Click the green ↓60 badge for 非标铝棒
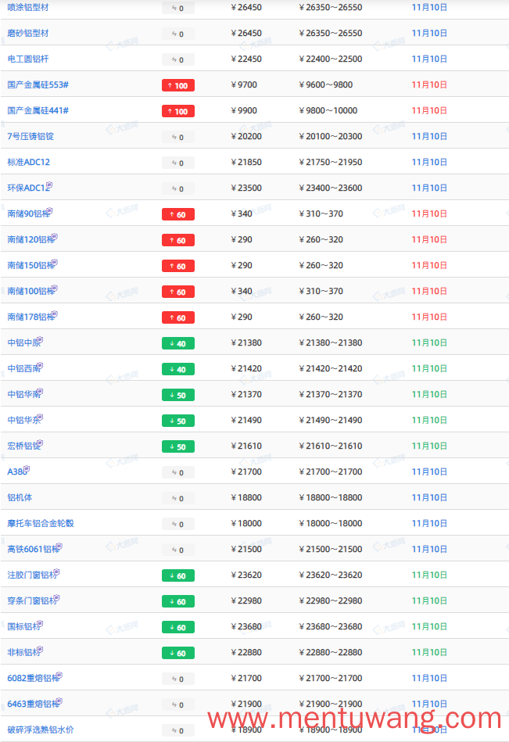This screenshot has width=509, height=742. [x=178, y=653]
